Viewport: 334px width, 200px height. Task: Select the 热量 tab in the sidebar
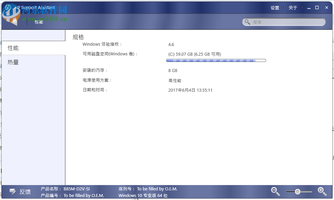(13, 62)
